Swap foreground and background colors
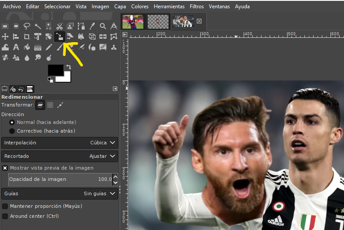 point(69,67)
